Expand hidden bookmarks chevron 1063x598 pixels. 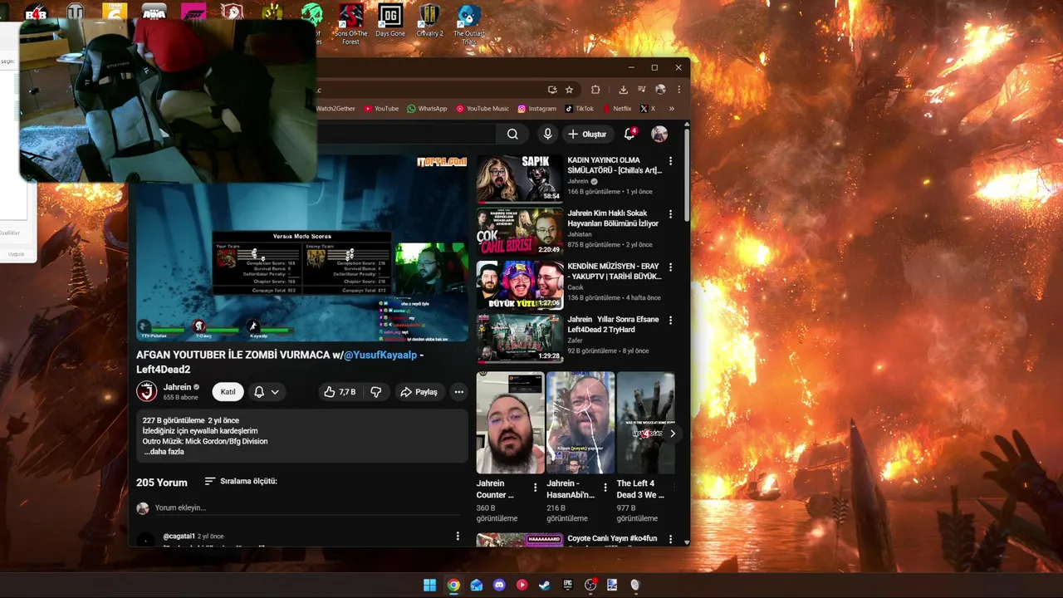coord(671,109)
